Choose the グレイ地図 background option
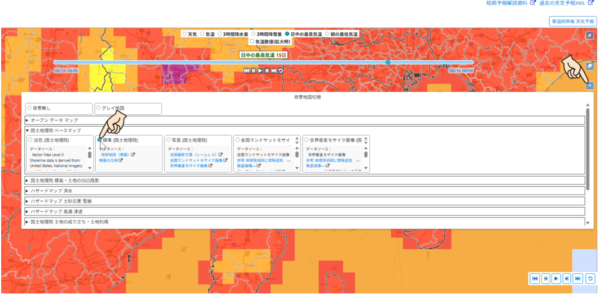Image resolution: width=602 pixels, height=297 pixels. click(99, 108)
